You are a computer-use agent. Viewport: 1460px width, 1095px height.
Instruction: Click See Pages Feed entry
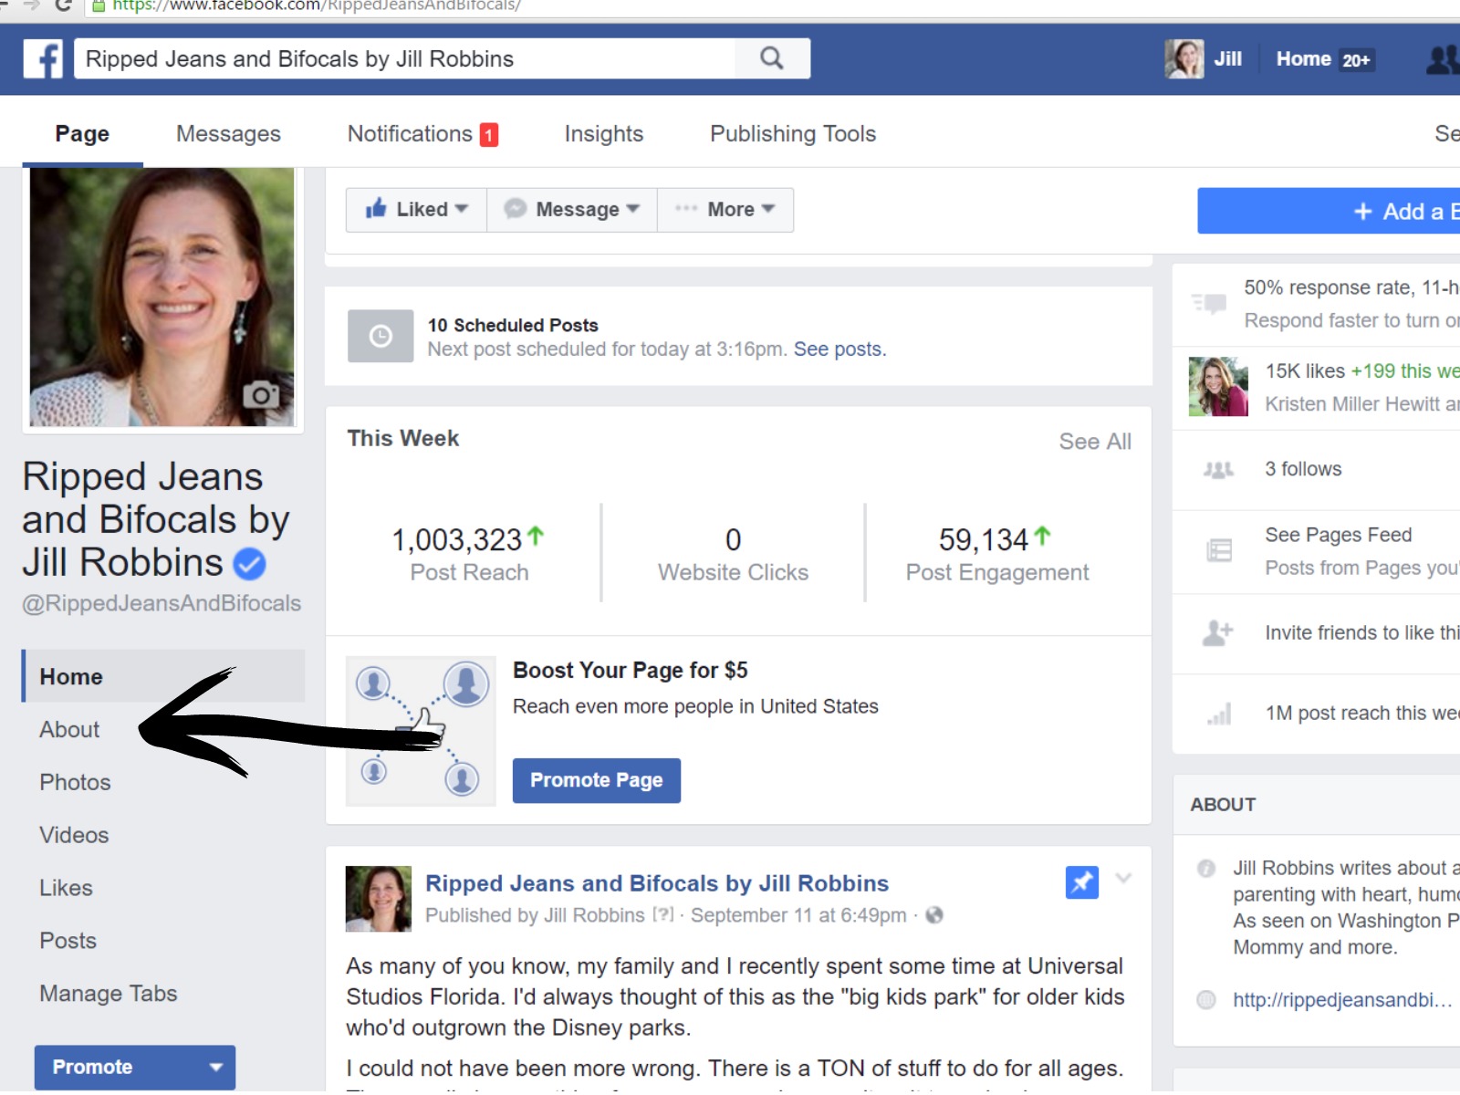coord(1338,536)
